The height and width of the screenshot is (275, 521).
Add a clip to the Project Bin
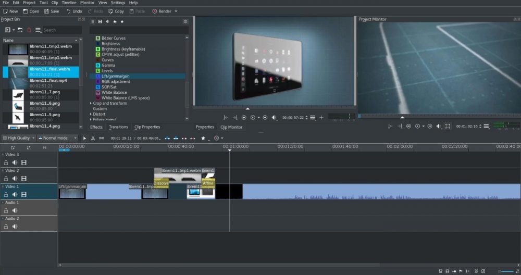(x=8, y=30)
